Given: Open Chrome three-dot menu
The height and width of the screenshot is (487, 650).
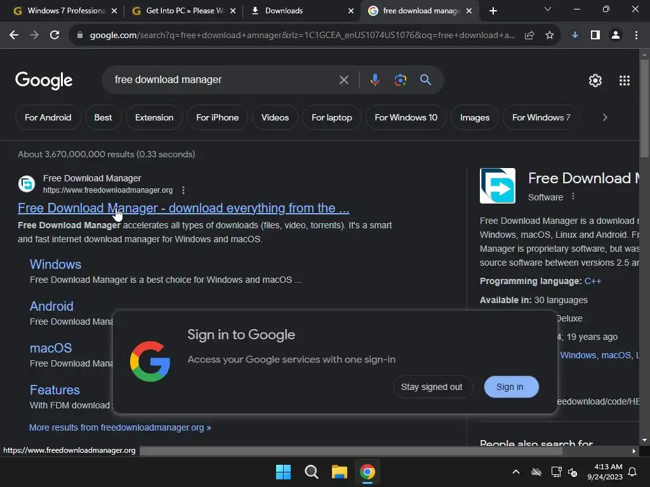Looking at the screenshot, I should click(x=636, y=36).
